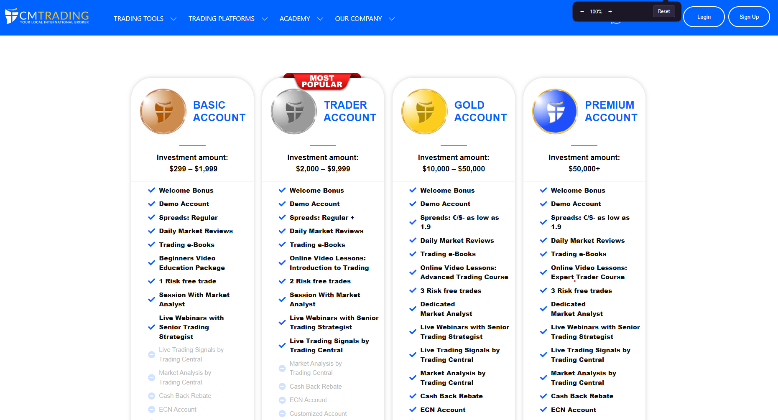Viewport: 778px width, 420px height.
Task: Click Basic account Trading e-Books text
Action: 186,245
